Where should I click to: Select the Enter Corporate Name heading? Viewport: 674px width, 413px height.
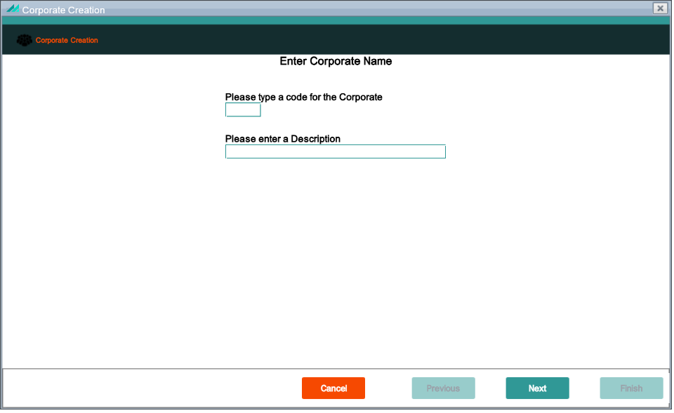pyautogui.click(x=336, y=62)
